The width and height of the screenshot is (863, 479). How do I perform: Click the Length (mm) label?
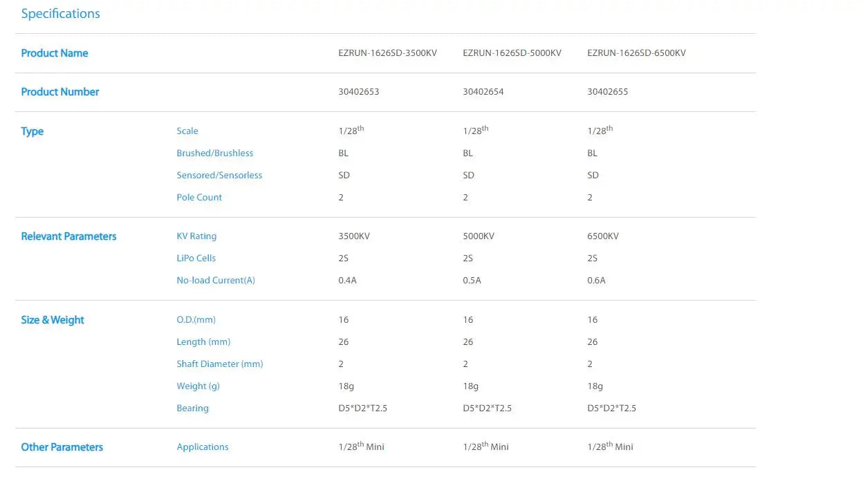tap(203, 342)
